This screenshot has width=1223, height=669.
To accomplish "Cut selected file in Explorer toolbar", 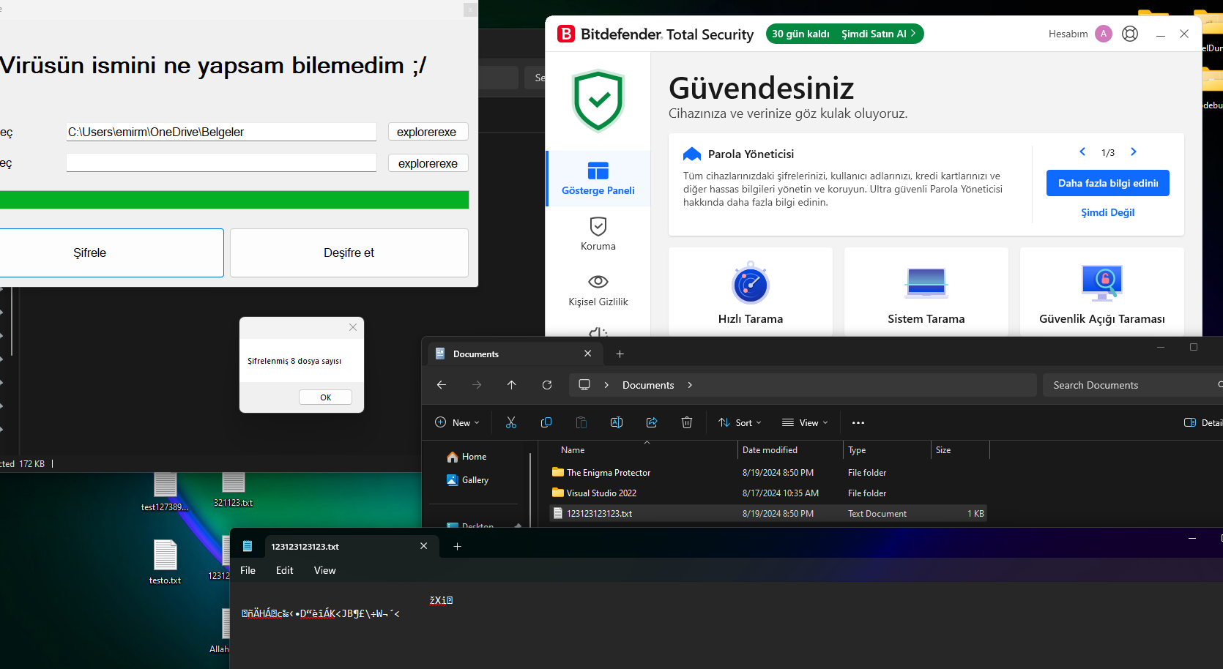I will click(x=511, y=422).
